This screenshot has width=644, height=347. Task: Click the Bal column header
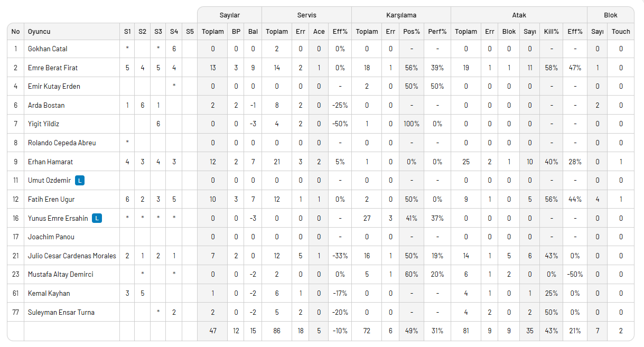click(253, 32)
